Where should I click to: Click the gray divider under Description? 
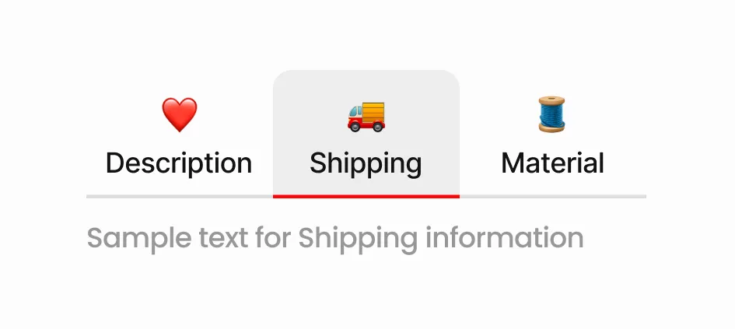pos(180,196)
